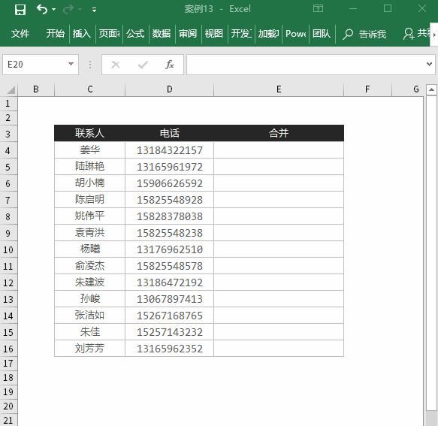438x426 pixels.
Task: Click the 联系人 header cell
Action: coord(89,133)
